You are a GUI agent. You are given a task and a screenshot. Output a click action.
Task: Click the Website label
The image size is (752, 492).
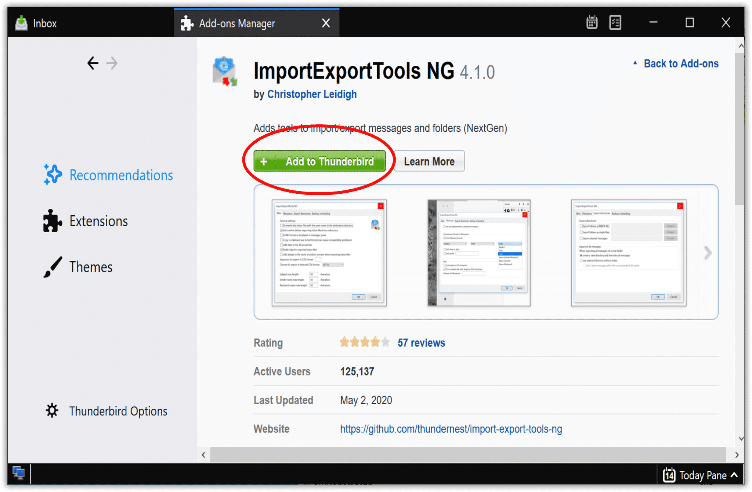pyautogui.click(x=271, y=429)
